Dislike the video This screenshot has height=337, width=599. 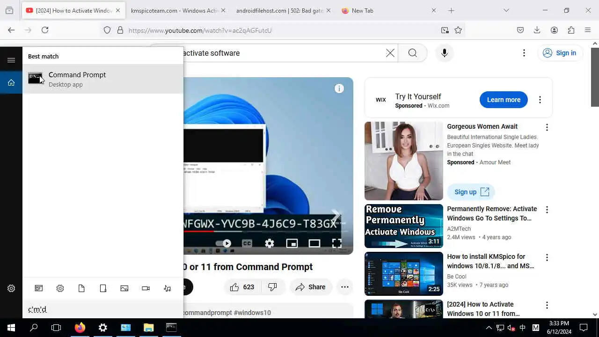click(x=272, y=287)
